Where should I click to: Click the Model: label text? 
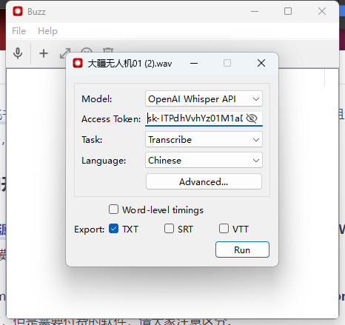click(x=97, y=99)
